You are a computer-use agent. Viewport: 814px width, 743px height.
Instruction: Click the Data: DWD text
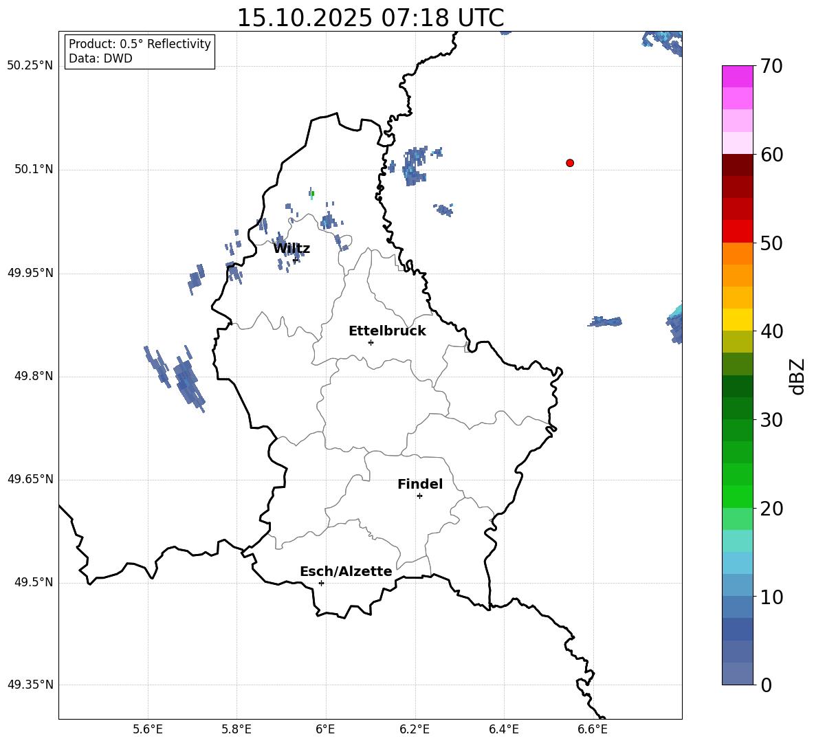click(100, 58)
